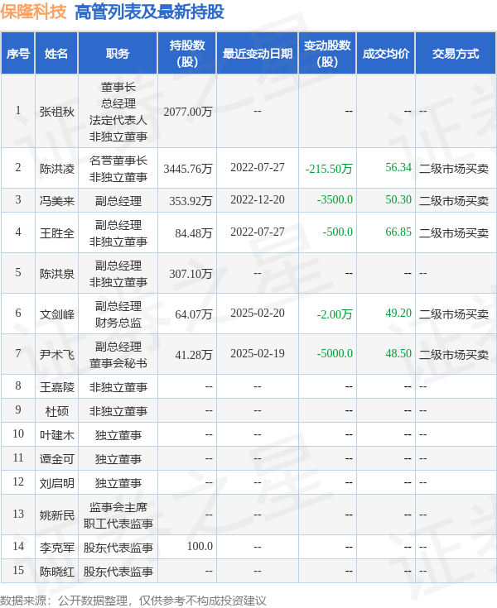Viewport: 497px width, 608px height.
Task: Click 姚新民's 监事会主席 position cell
Action: tap(118, 507)
